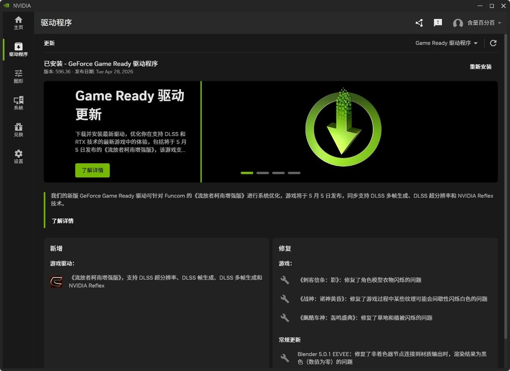This screenshot has width=510, height=371.
Task: Open the feedback message icon
Action: [x=438, y=23]
